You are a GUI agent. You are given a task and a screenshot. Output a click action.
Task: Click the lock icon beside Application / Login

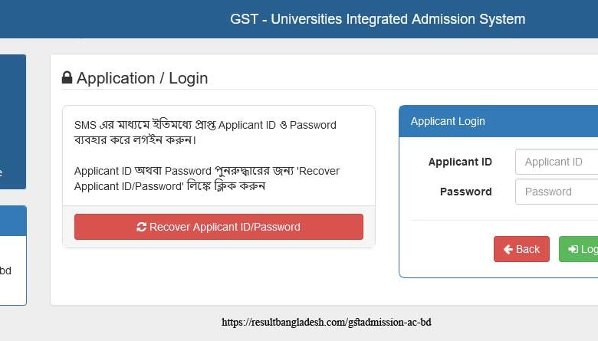(67, 78)
